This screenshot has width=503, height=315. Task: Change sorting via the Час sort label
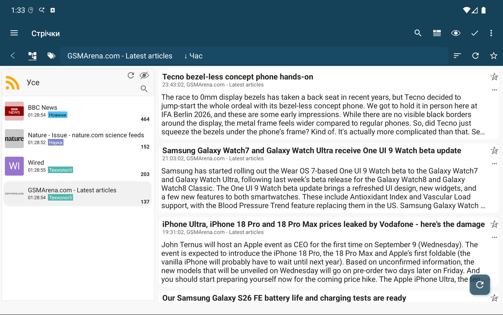(193, 56)
